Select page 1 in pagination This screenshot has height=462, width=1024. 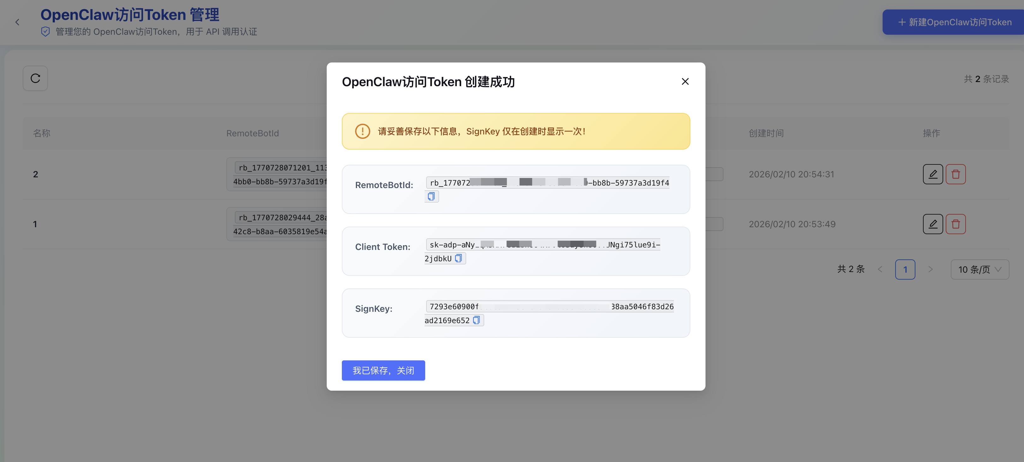pyautogui.click(x=905, y=269)
